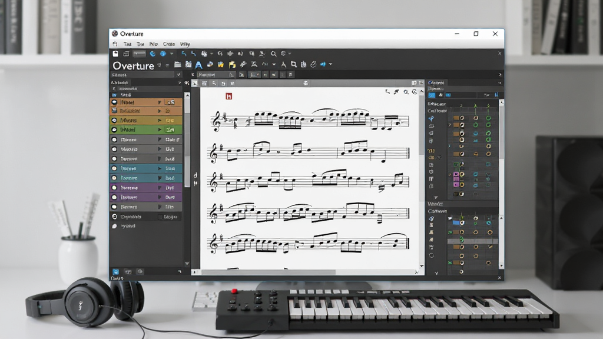Screen dimensions: 603x339
Task: Click the second blue globe icon in top toolbar
Action: tap(163, 54)
